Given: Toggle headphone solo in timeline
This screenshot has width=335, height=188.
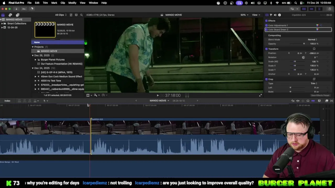Looking at the screenshot, I should (x=308, y=101).
